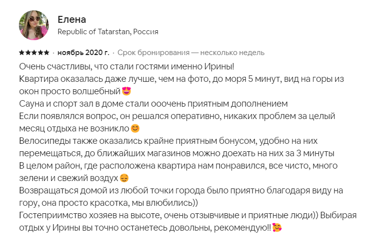
Task: Click the sentence starting Возвращаться домой
Action: pos(181,197)
